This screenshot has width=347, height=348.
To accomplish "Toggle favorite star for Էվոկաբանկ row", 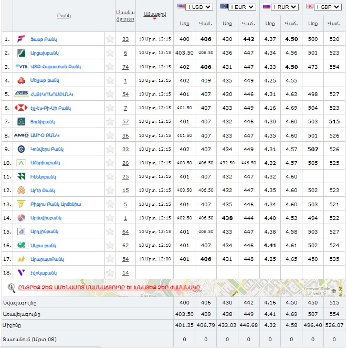I will tap(110, 273).
